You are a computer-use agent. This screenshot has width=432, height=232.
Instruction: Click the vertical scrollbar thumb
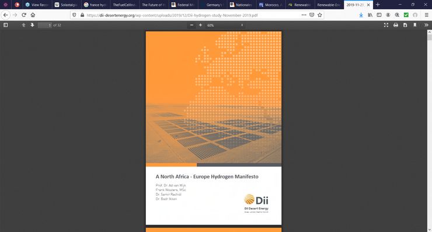430,37
